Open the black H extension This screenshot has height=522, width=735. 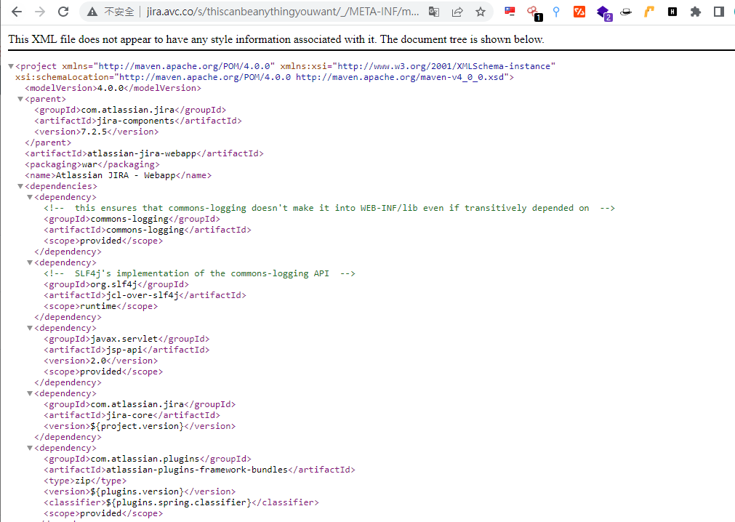tap(672, 12)
